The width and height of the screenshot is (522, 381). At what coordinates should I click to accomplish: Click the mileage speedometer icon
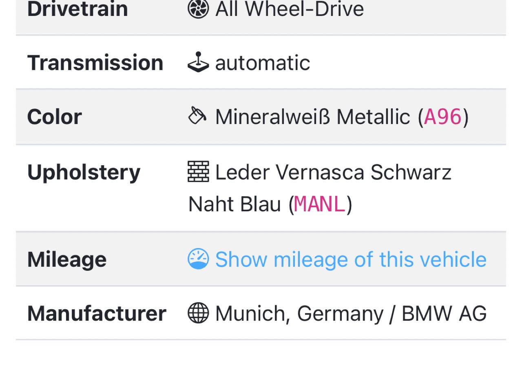click(198, 259)
